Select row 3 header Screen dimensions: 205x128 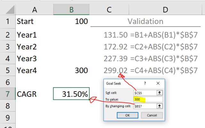click(8, 47)
